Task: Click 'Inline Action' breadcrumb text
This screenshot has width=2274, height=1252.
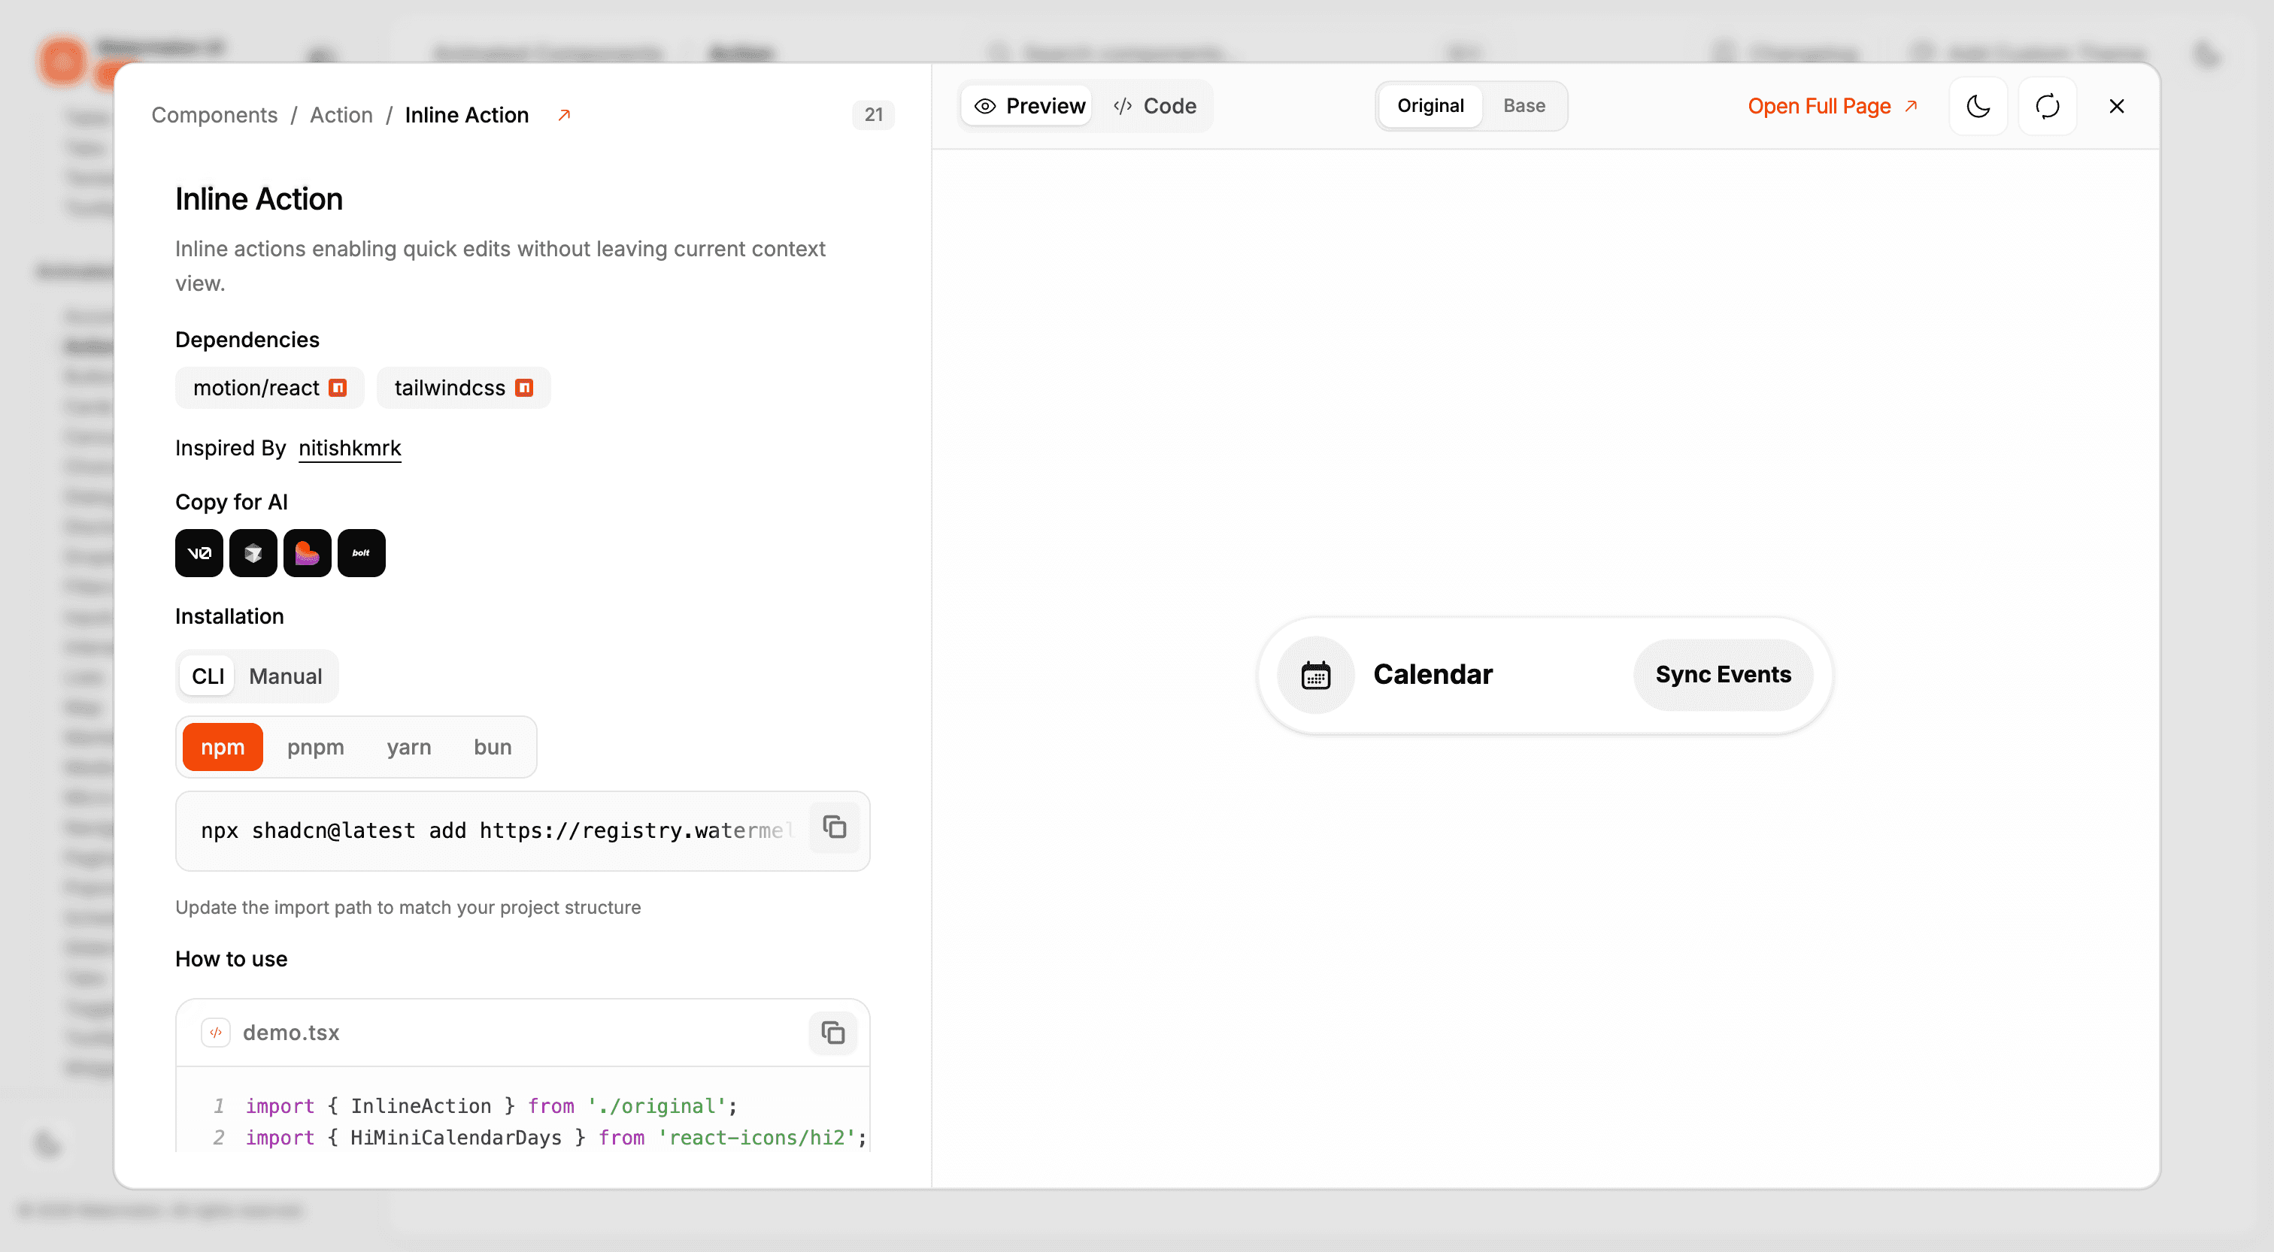Action: (x=467, y=115)
